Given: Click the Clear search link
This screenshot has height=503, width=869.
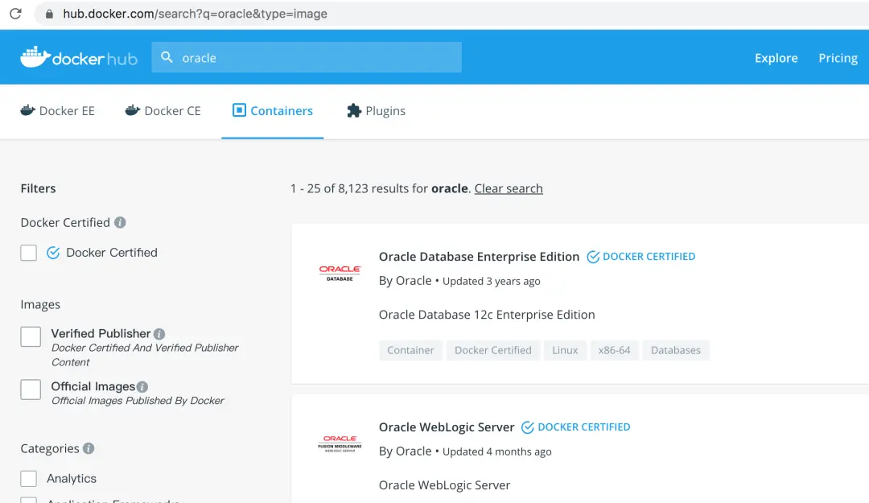Looking at the screenshot, I should [x=509, y=188].
